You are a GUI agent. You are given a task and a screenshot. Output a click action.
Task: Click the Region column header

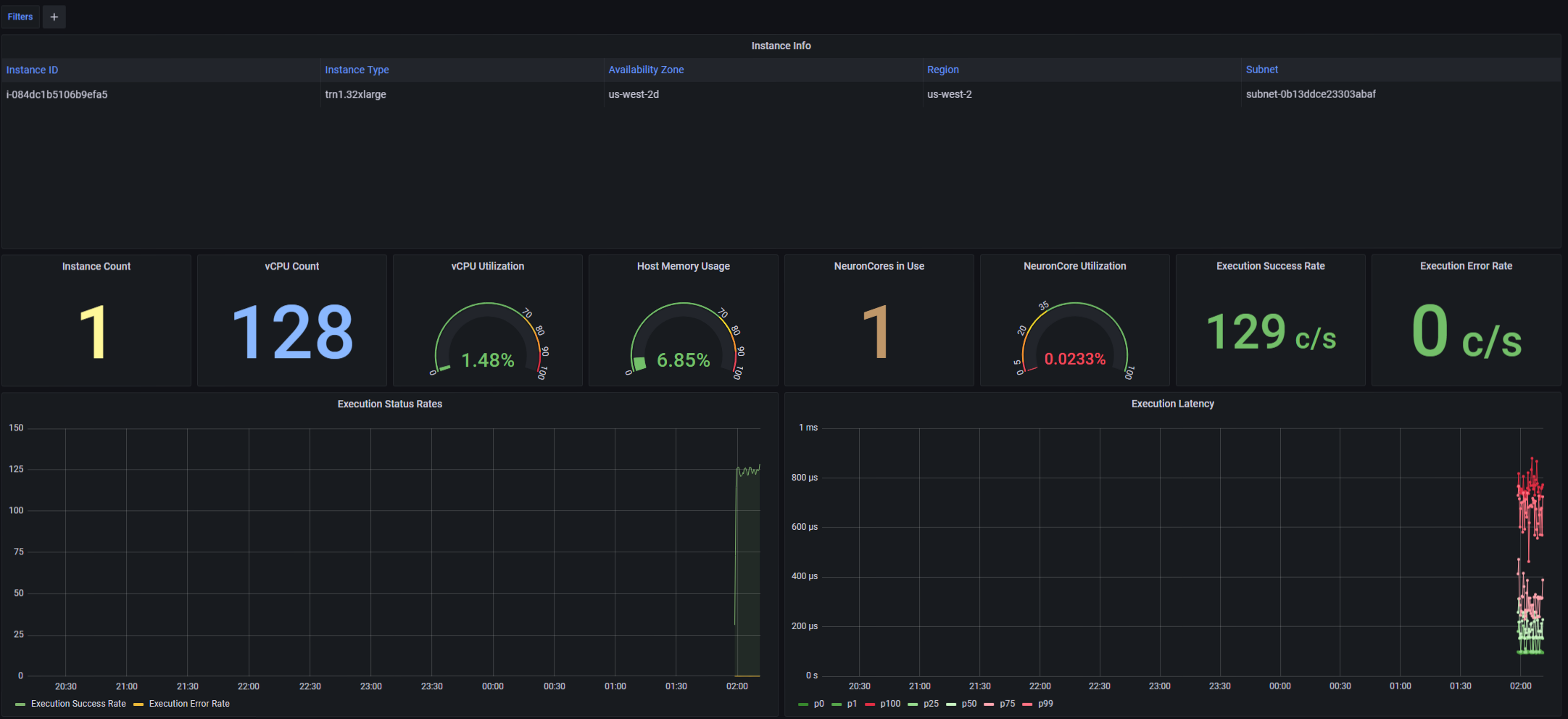click(x=942, y=70)
